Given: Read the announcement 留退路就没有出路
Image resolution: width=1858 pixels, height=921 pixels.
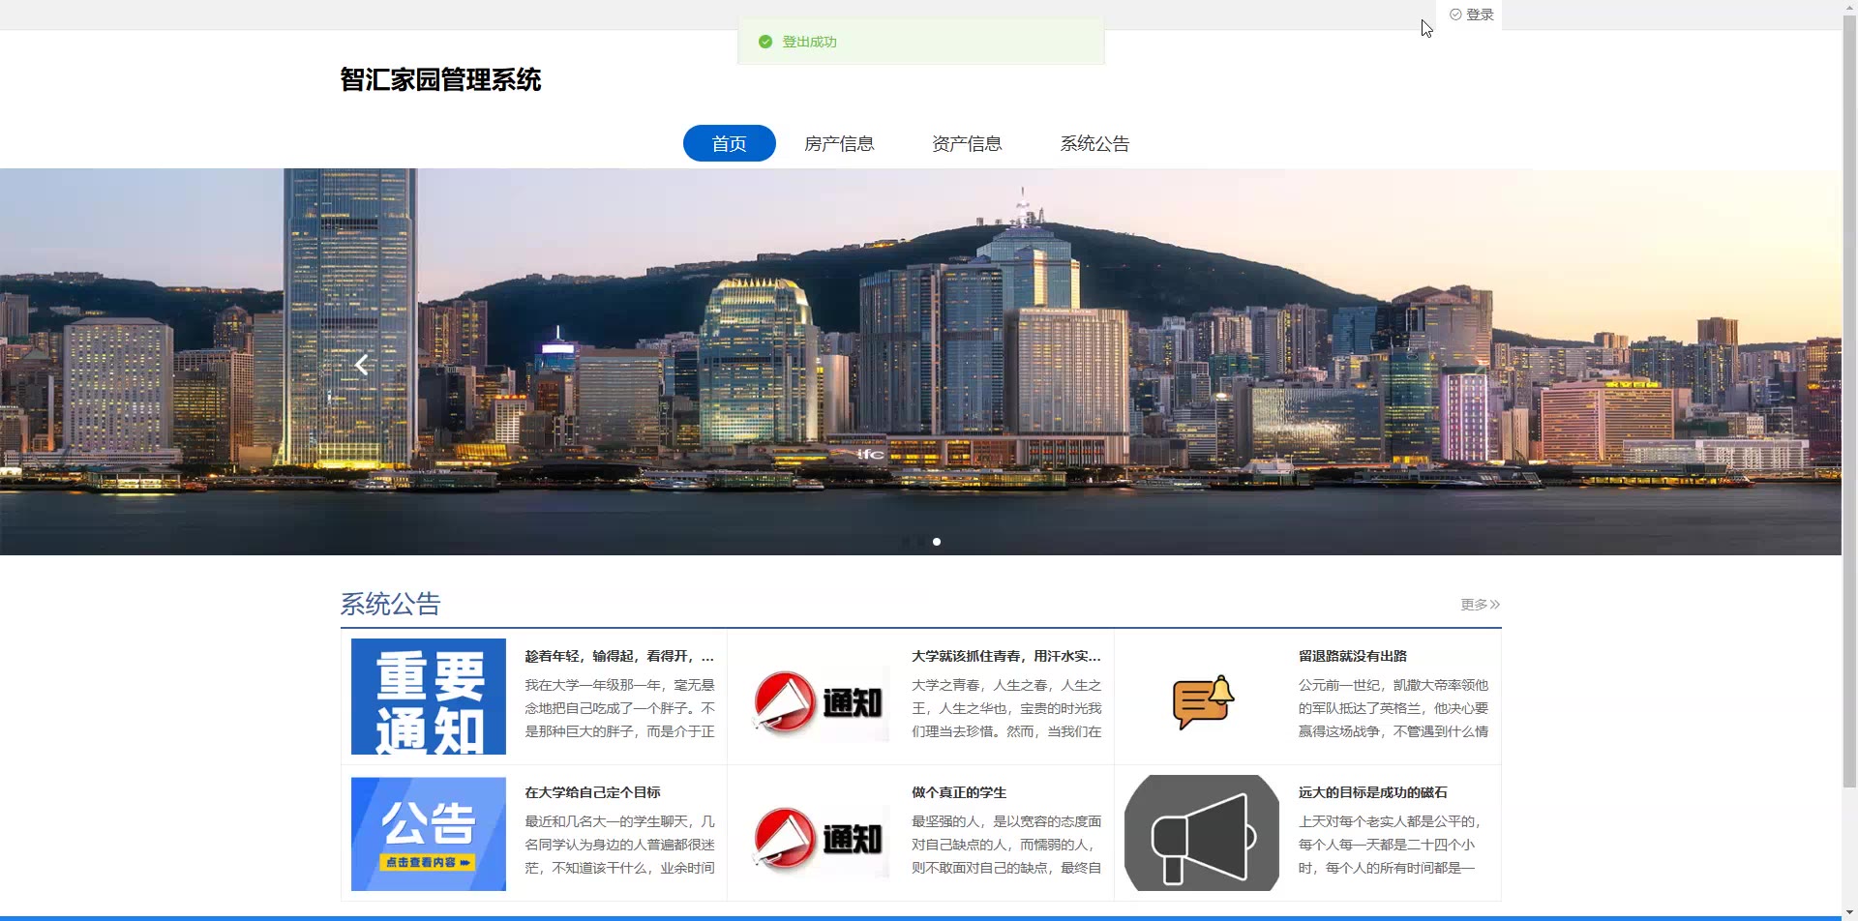Looking at the screenshot, I should [1353, 656].
